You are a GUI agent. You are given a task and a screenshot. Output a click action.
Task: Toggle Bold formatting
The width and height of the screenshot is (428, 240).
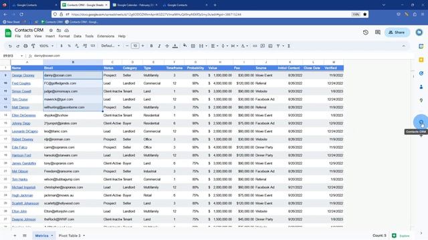152,46
